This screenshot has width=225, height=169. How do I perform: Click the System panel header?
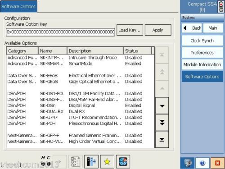point(202,18)
